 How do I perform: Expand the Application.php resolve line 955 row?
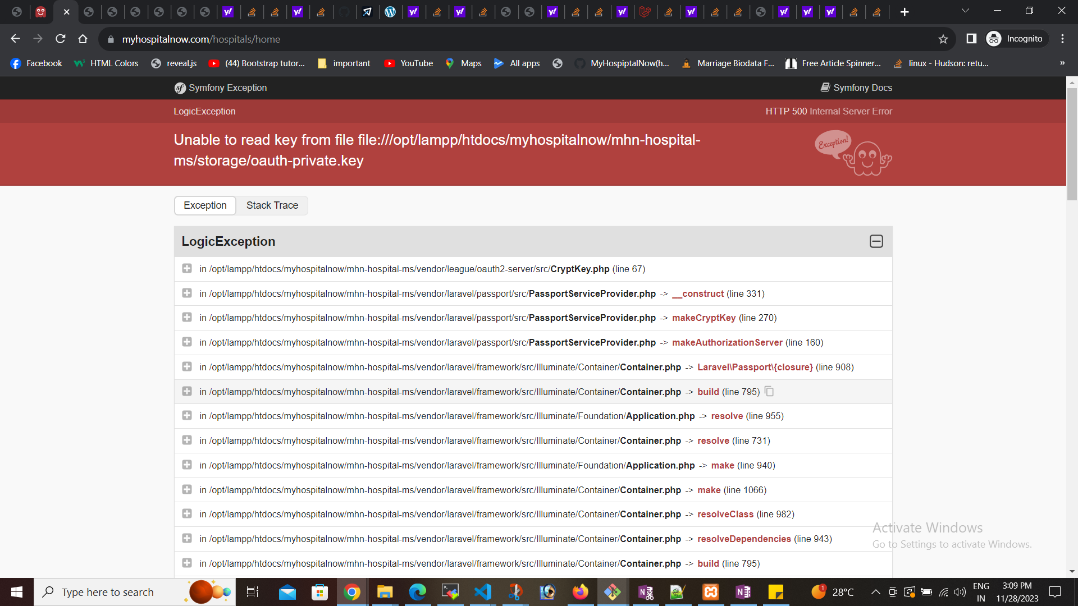(187, 416)
